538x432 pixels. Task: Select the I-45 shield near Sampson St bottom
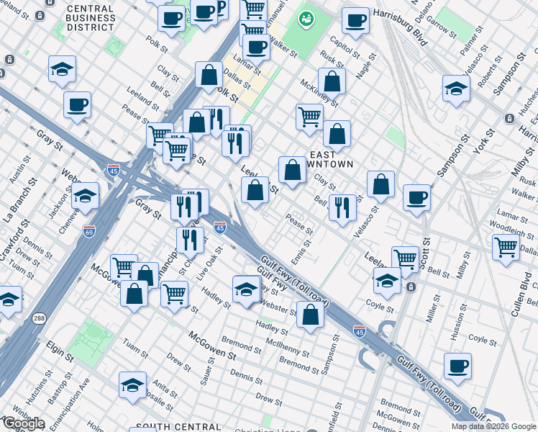[359, 331]
